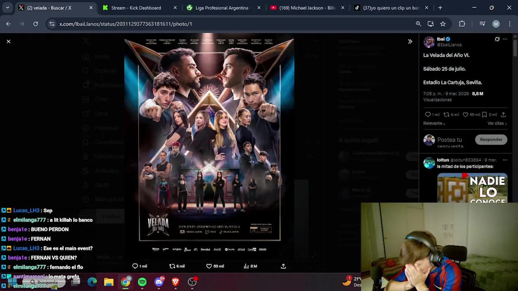Screen dimensions: 518x291
Task: Open a new browser tab
Action: pos(440,8)
